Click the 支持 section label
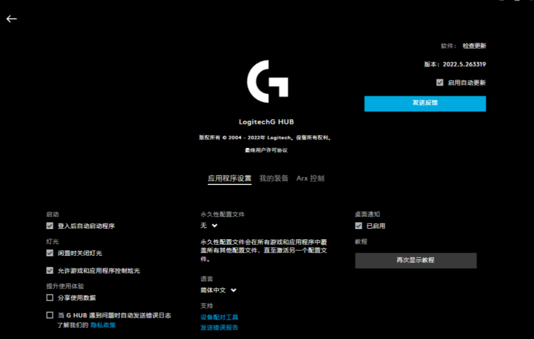This screenshot has width=534, height=339. click(207, 306)
